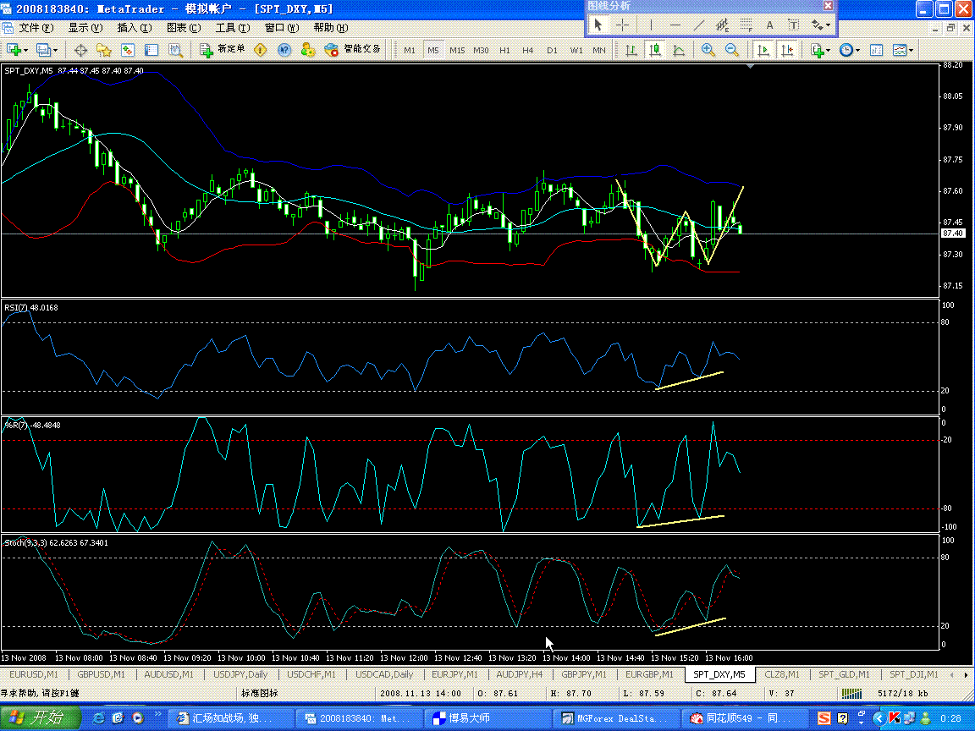Open the Strategy Tester magnifier icon
Viewport: 975px width, 731px height.
pos(175,51)
